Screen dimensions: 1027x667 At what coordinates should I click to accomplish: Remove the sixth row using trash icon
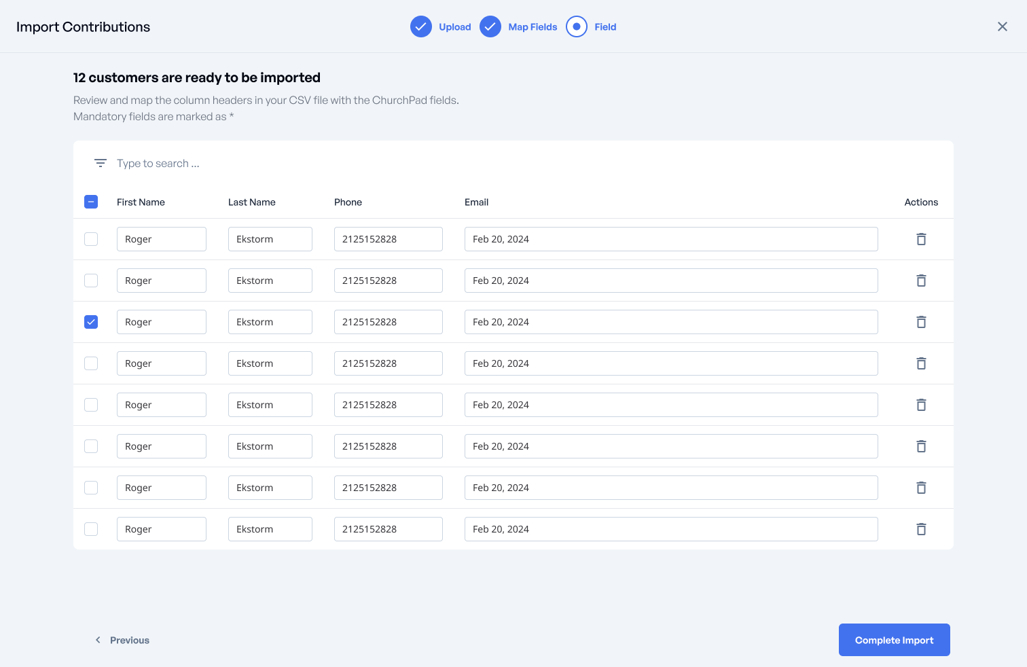click(921, 446)
